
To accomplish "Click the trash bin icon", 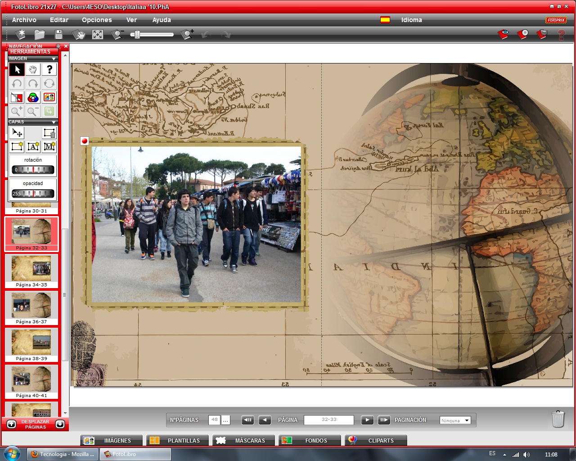I will [x=558, y=419].
